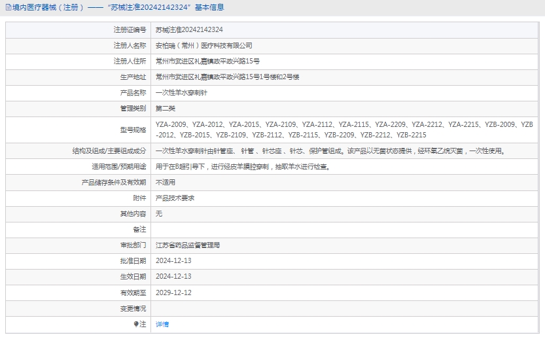This screenshot has height=337, width=545.
Task: Click the bullet icon beside 注 label
Action: coord(136,324)
